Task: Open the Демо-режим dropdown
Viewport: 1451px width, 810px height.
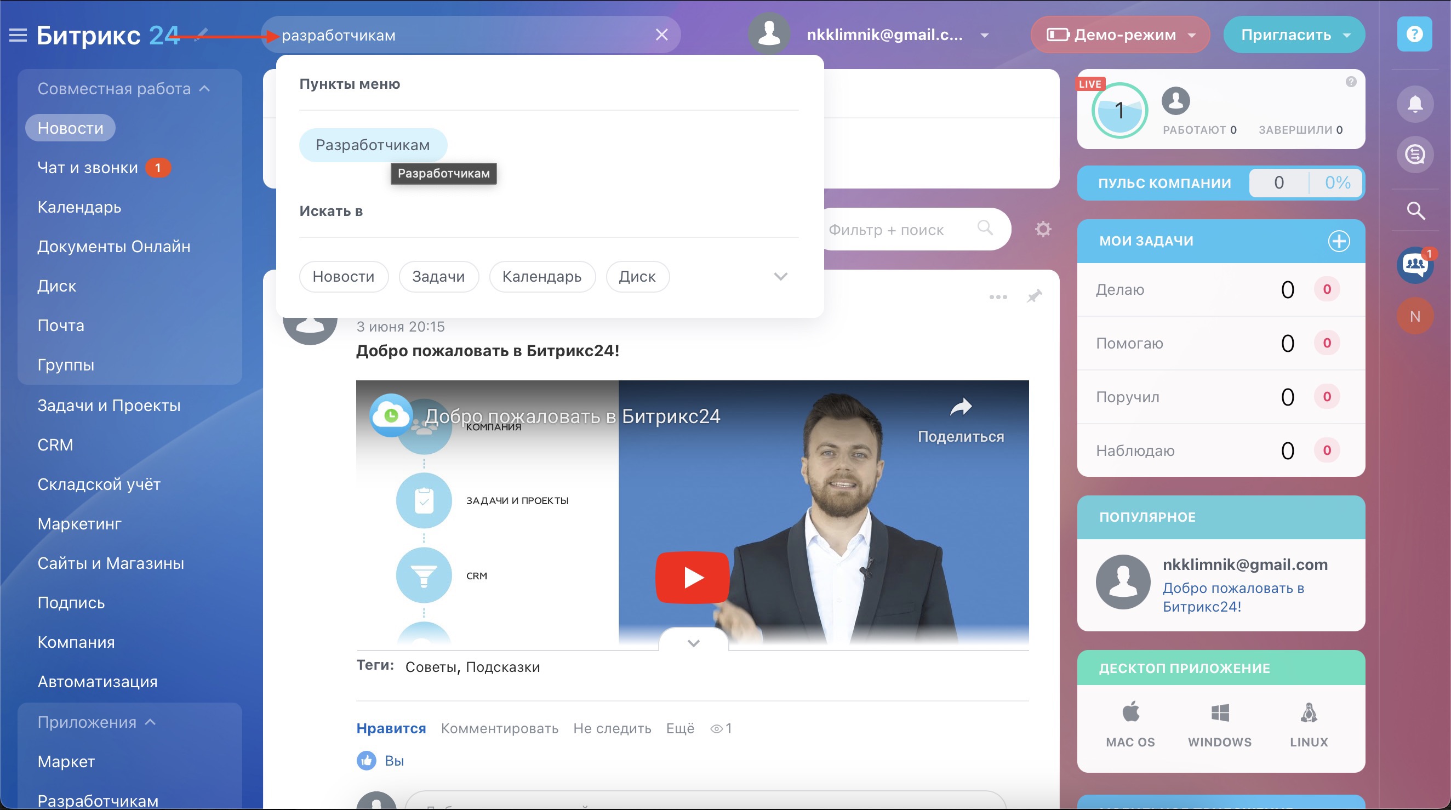Action: tap(1120, 35)
